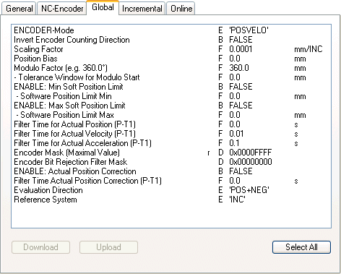Click the Download button
Viewport: 341px width, 274px height.
pos(40,247)
